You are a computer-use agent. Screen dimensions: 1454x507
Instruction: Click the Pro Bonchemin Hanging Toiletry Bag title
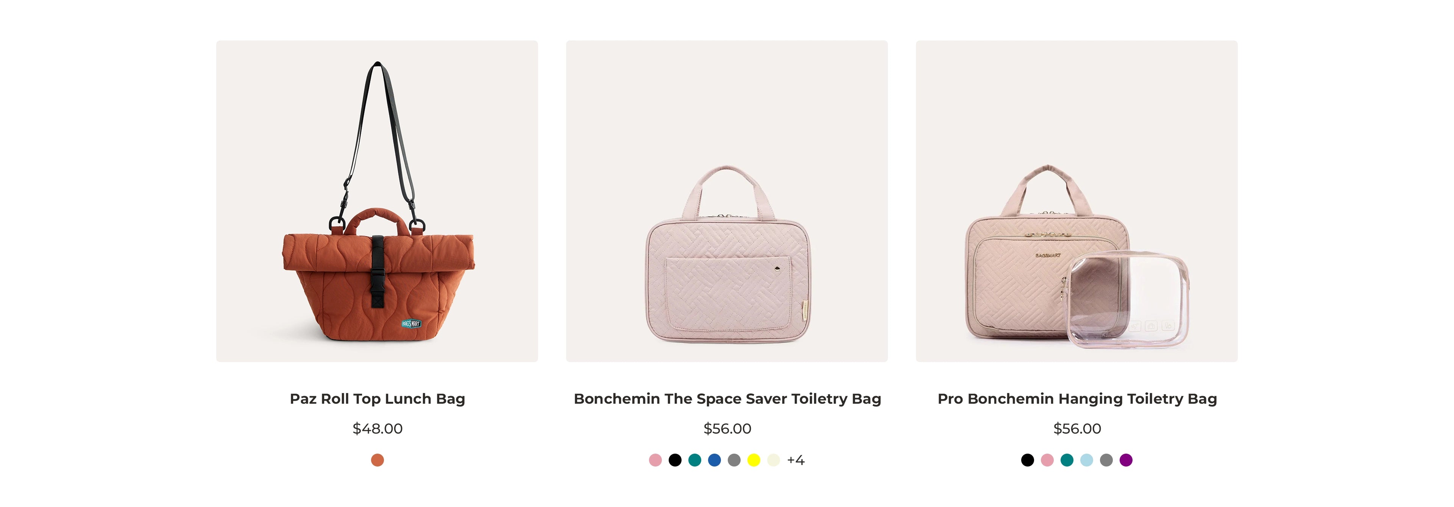(1077, 399)
